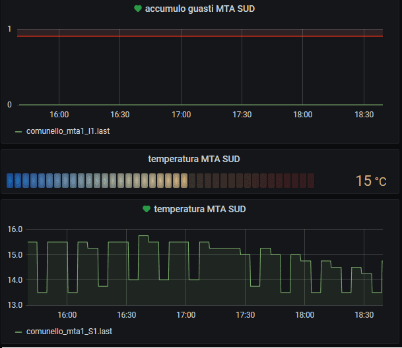The height and width of the screenshot is (348, 402).
Task: Click 16:00 on the accumulo guasti time axis
Action: [x=59, y=115]
